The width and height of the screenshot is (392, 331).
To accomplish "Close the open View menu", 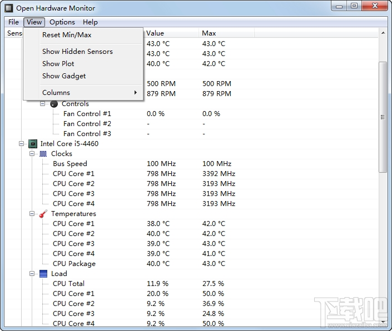I will coord(34,22).
